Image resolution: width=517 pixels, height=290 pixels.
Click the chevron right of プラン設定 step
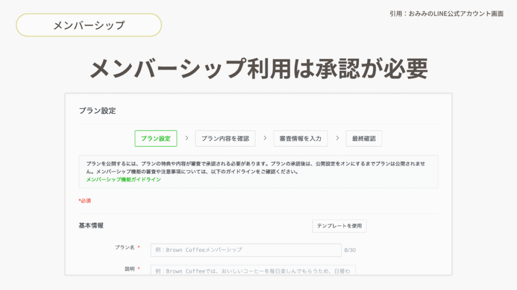[x=186, y=138]
